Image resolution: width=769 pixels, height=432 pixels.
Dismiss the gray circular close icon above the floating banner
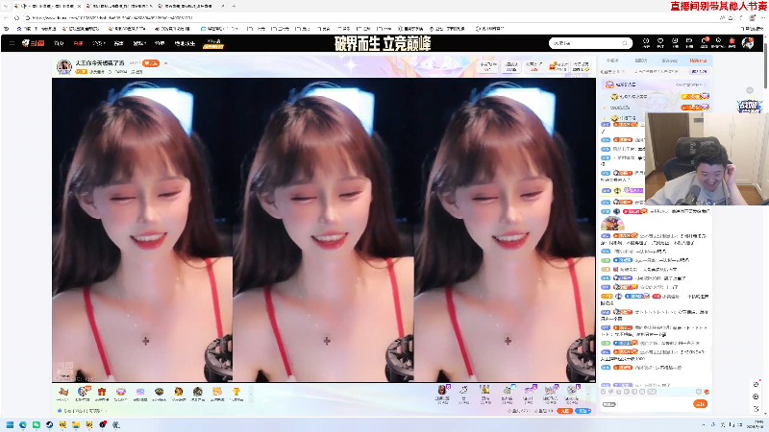[750, 90]
